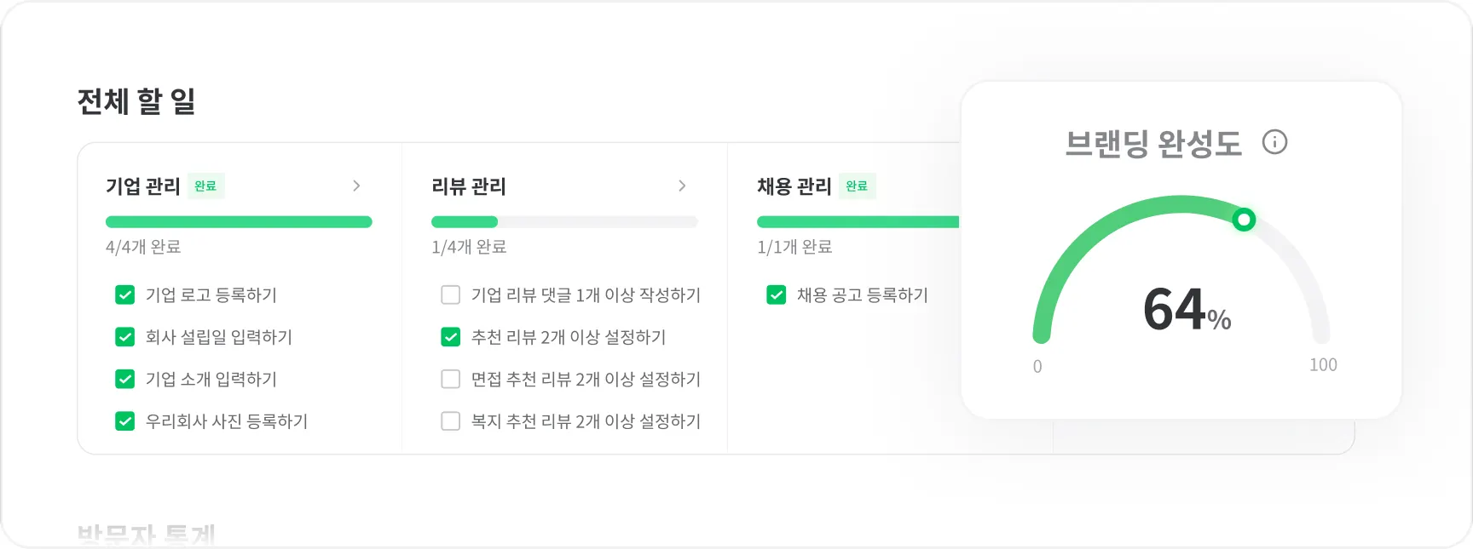1473x549 pixels.
Task: Enable 면접 추천 리뷰 2개 이상 설정하기
Action: pos(451,379)
